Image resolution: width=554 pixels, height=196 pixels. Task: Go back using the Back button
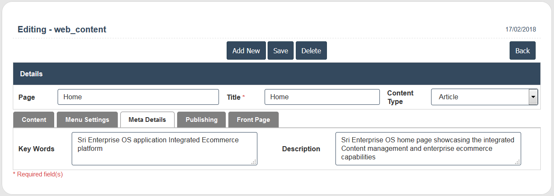tap(522, 51)
